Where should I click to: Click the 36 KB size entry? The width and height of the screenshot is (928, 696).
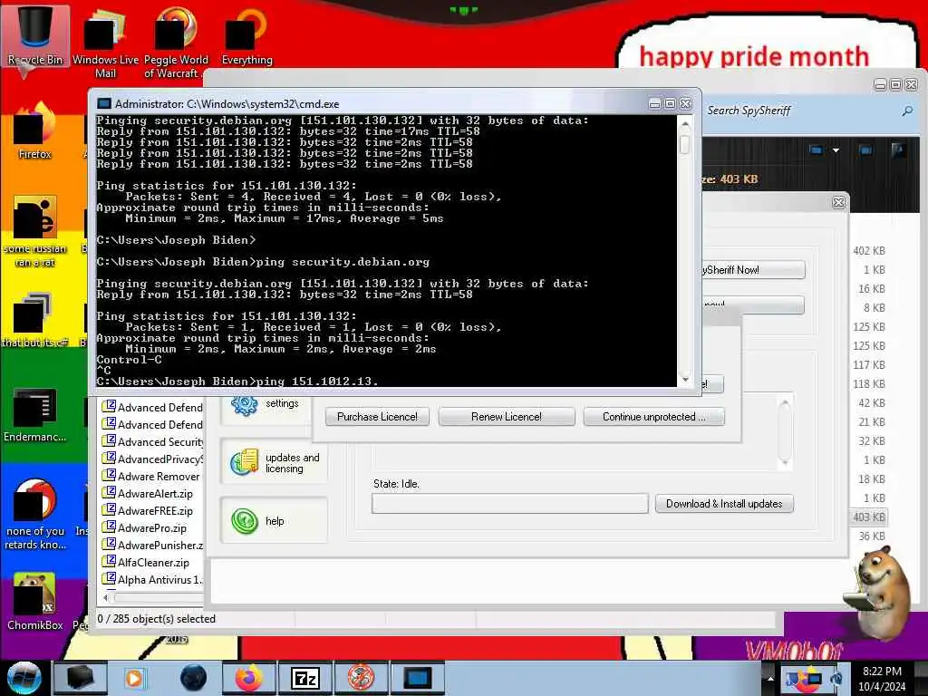click(x=871, y=536)
